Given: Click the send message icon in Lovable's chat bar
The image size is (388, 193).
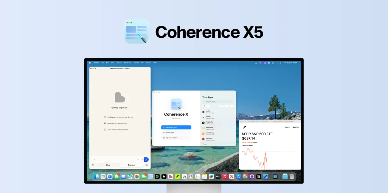Looking at the screenshot, I should (146, 159).
